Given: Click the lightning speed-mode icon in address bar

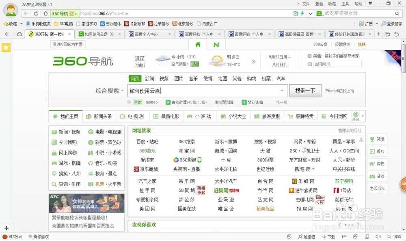Looking at the screenshot, I should click(302, 13).
